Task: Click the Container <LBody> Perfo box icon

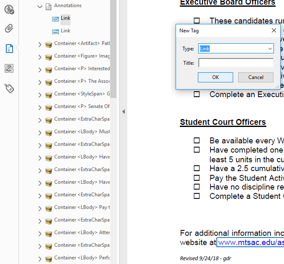Action: [49, 259]
